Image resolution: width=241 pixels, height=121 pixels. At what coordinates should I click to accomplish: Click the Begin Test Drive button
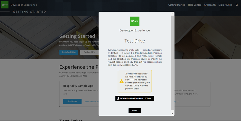click(x=69, y=52)
